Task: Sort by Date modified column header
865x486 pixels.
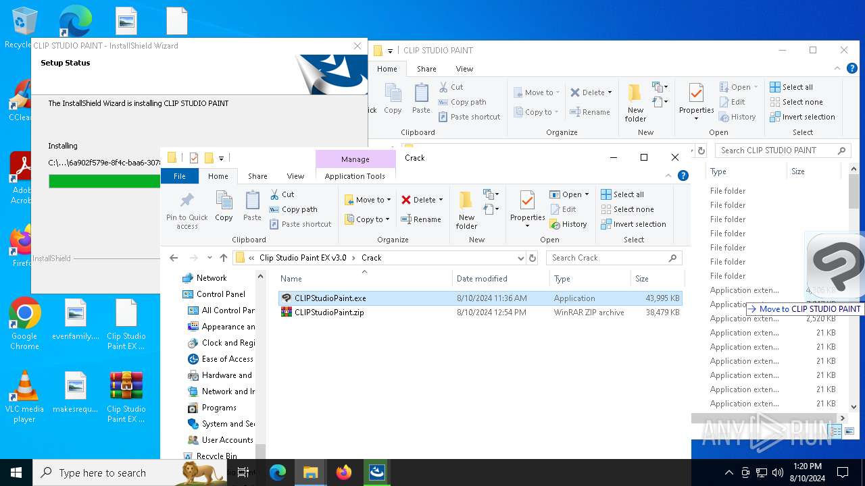Action: click(501, 279)
